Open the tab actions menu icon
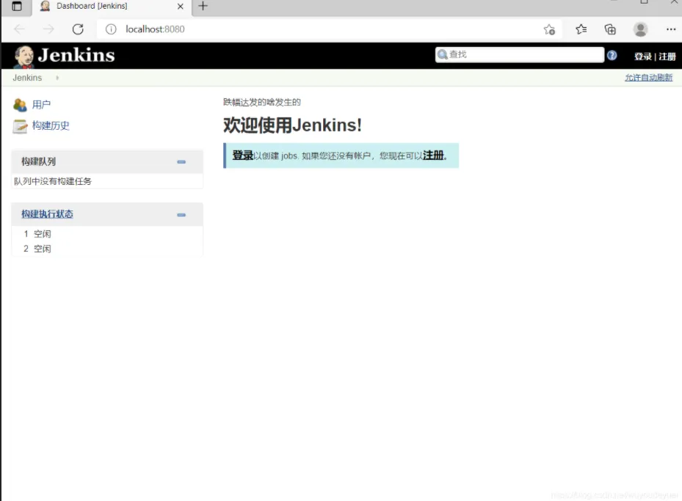The image size is (682, 501). [x=17, y=6]
